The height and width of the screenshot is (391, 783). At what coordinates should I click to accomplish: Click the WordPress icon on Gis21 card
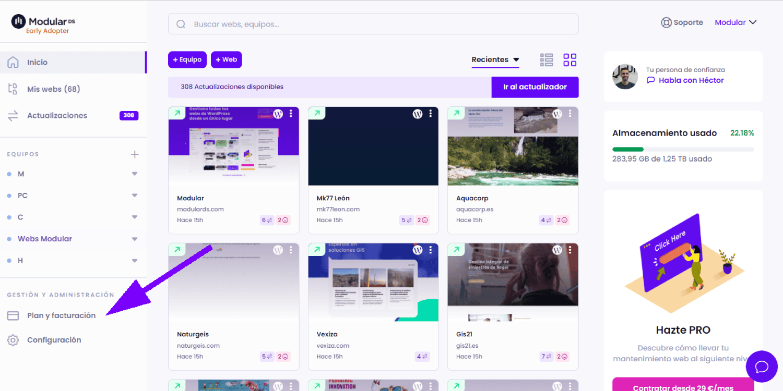557,250
